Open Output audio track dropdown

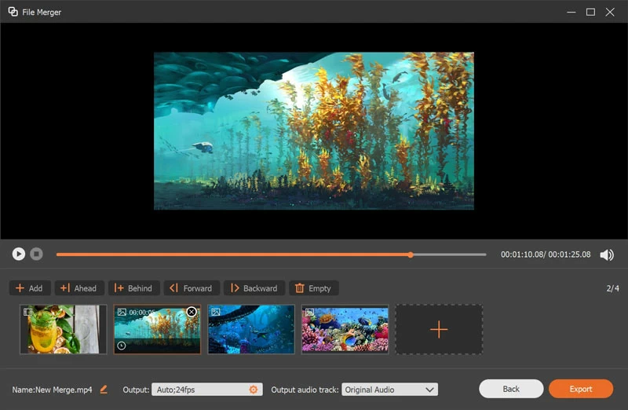tap(389, 390)
